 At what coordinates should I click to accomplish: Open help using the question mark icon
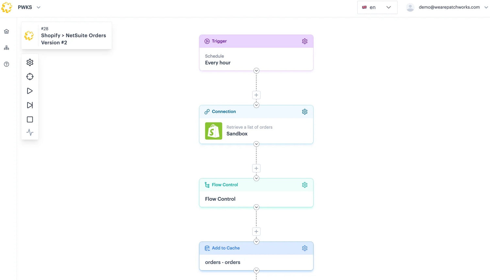(x=7, y=64)
